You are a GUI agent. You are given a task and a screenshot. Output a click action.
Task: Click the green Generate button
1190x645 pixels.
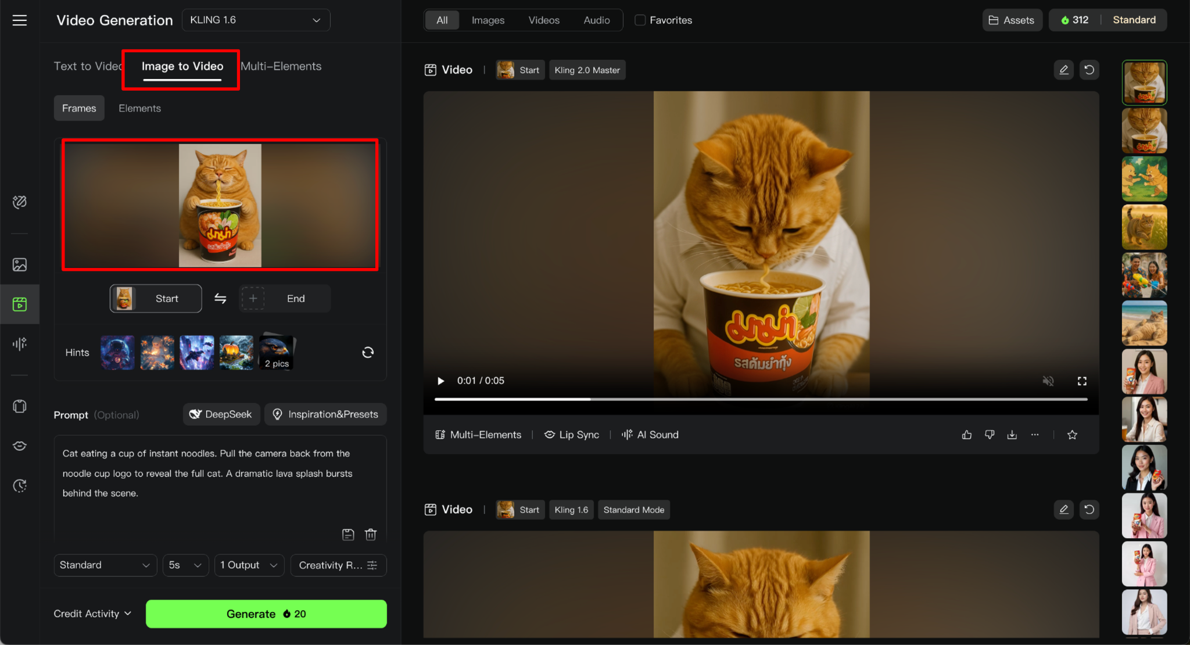266,614
